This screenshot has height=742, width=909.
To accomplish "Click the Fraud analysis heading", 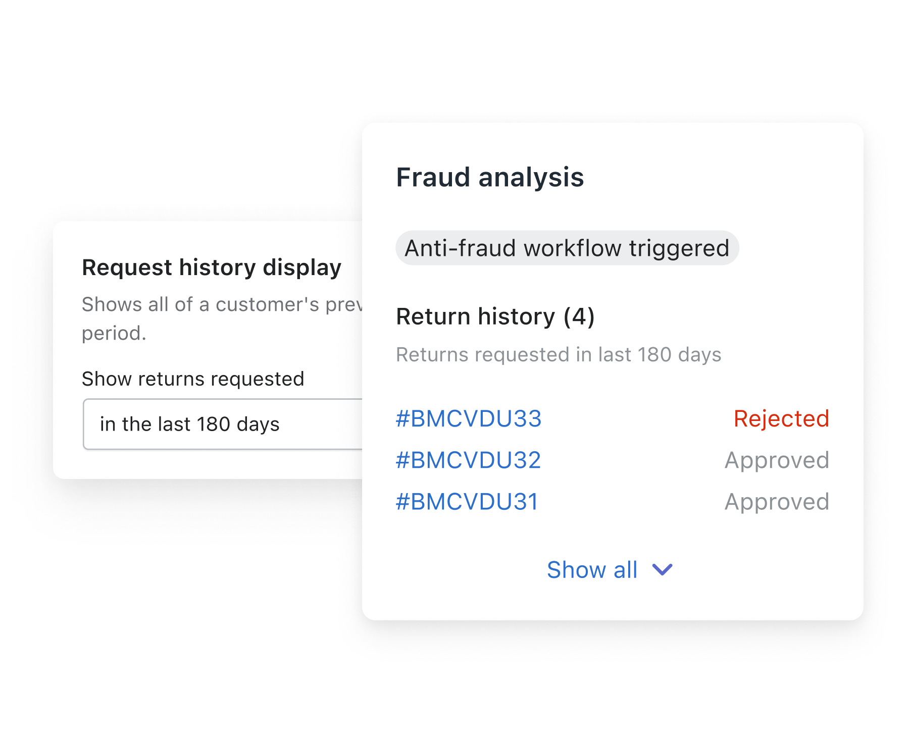I will 490,178.
